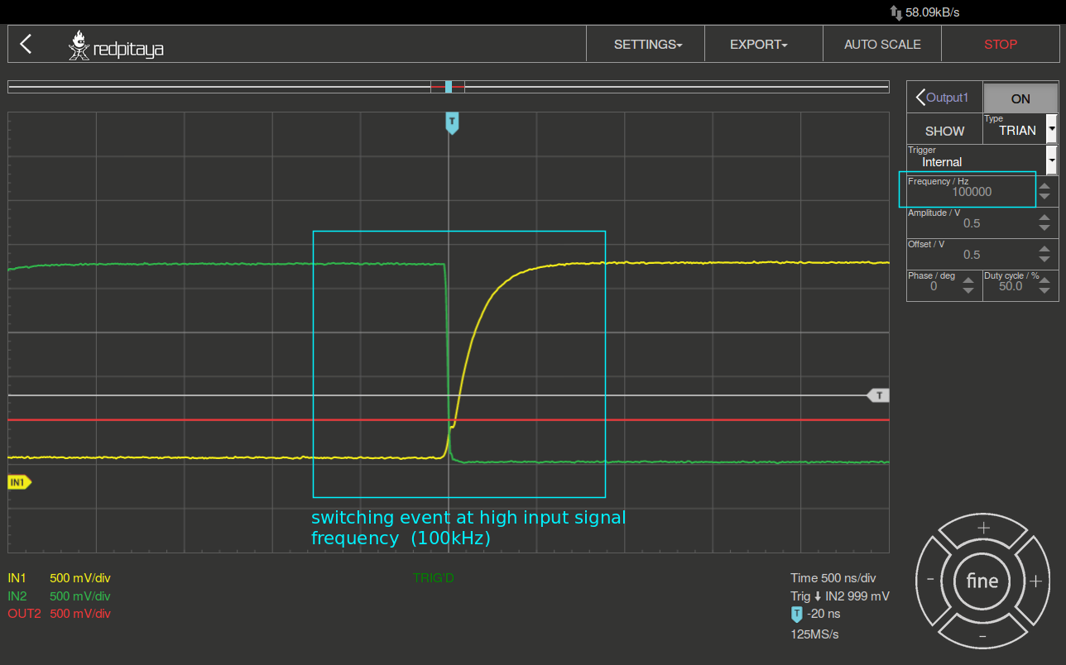
Task: Increase the duty cycle with up arrow
Action: click(1044, 280)
